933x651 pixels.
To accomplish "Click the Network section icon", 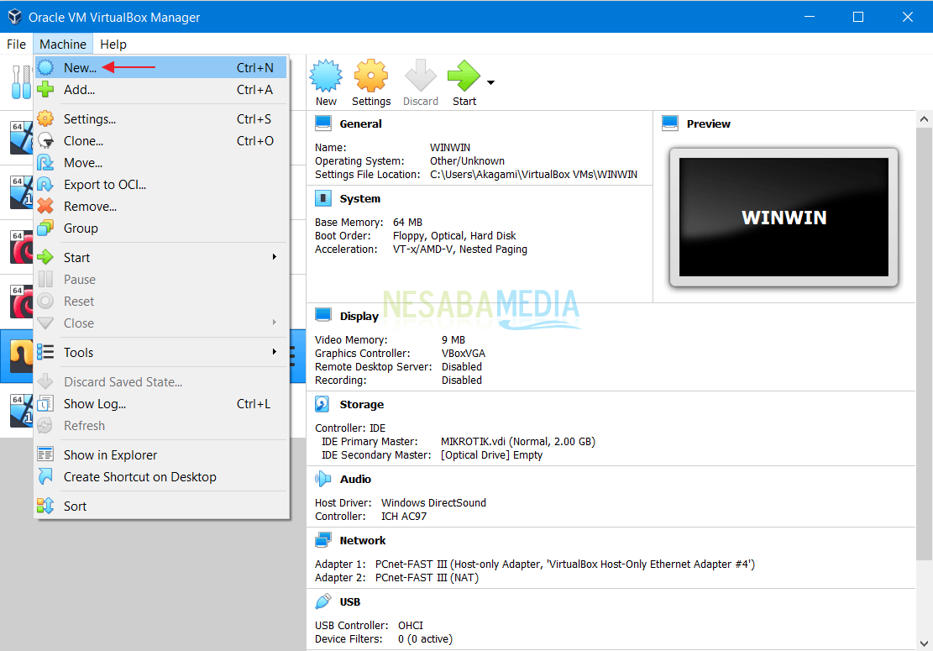I will click(x=323, y=540).
